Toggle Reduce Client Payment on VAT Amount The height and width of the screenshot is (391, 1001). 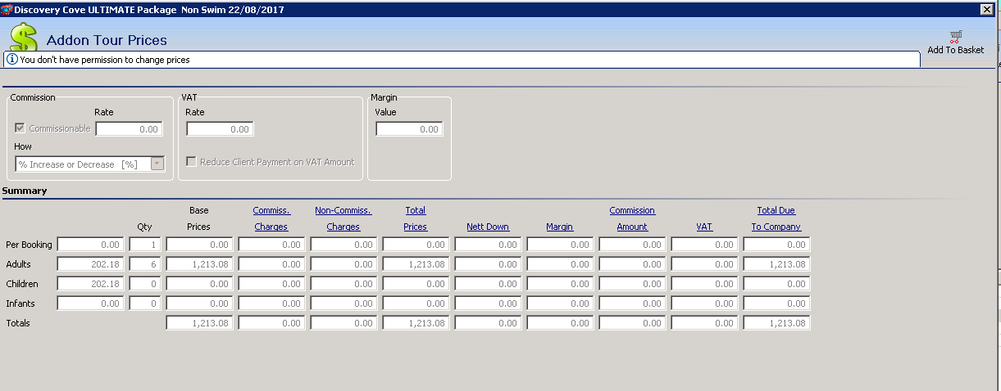point(192,162)
